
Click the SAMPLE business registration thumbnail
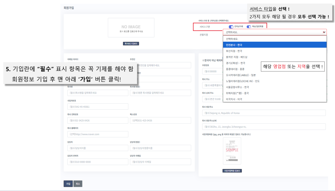click(232, 151)
